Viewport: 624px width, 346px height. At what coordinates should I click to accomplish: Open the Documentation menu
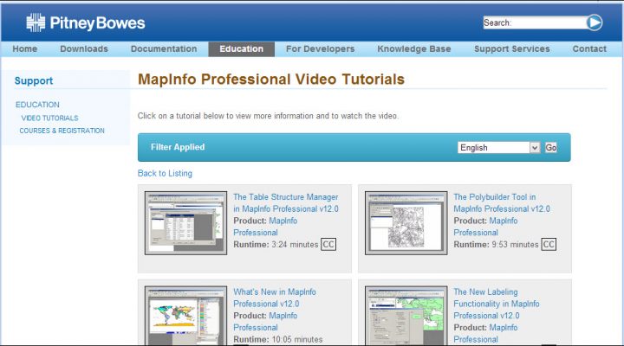pos(164,48)
